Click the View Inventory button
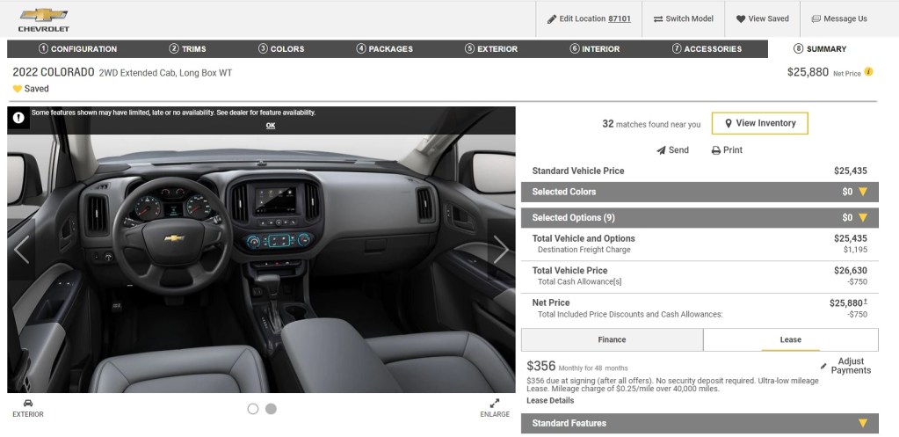 pyautogui.click(x=759, y=124)
